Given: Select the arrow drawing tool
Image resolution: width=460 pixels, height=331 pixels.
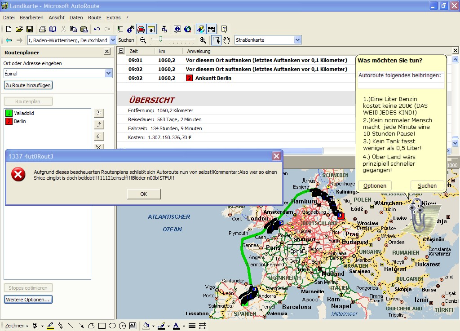Looking at the screenshot, I should point(81,326).
